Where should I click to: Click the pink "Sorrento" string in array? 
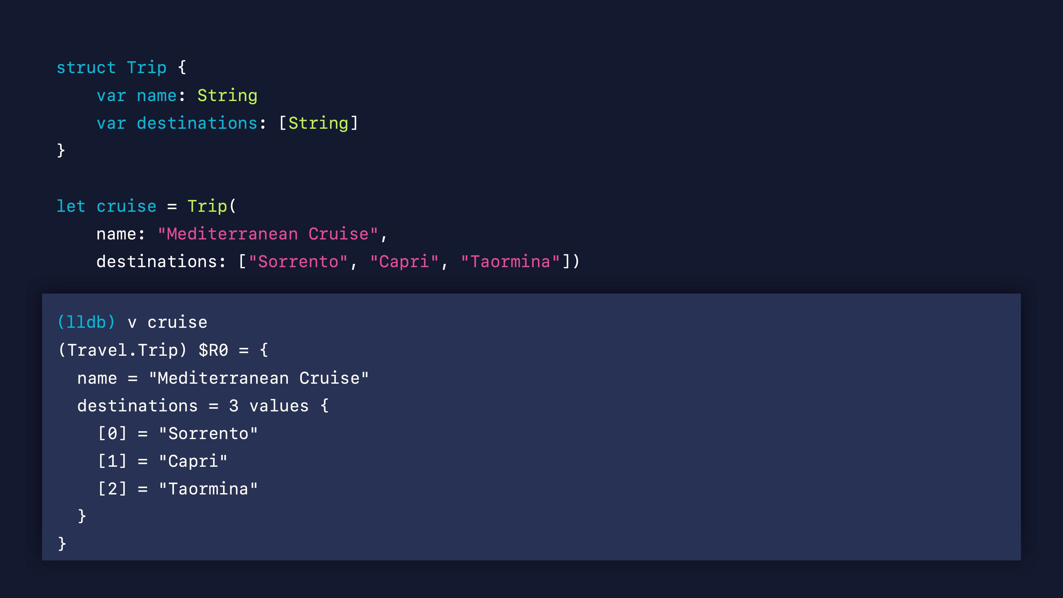298,262
